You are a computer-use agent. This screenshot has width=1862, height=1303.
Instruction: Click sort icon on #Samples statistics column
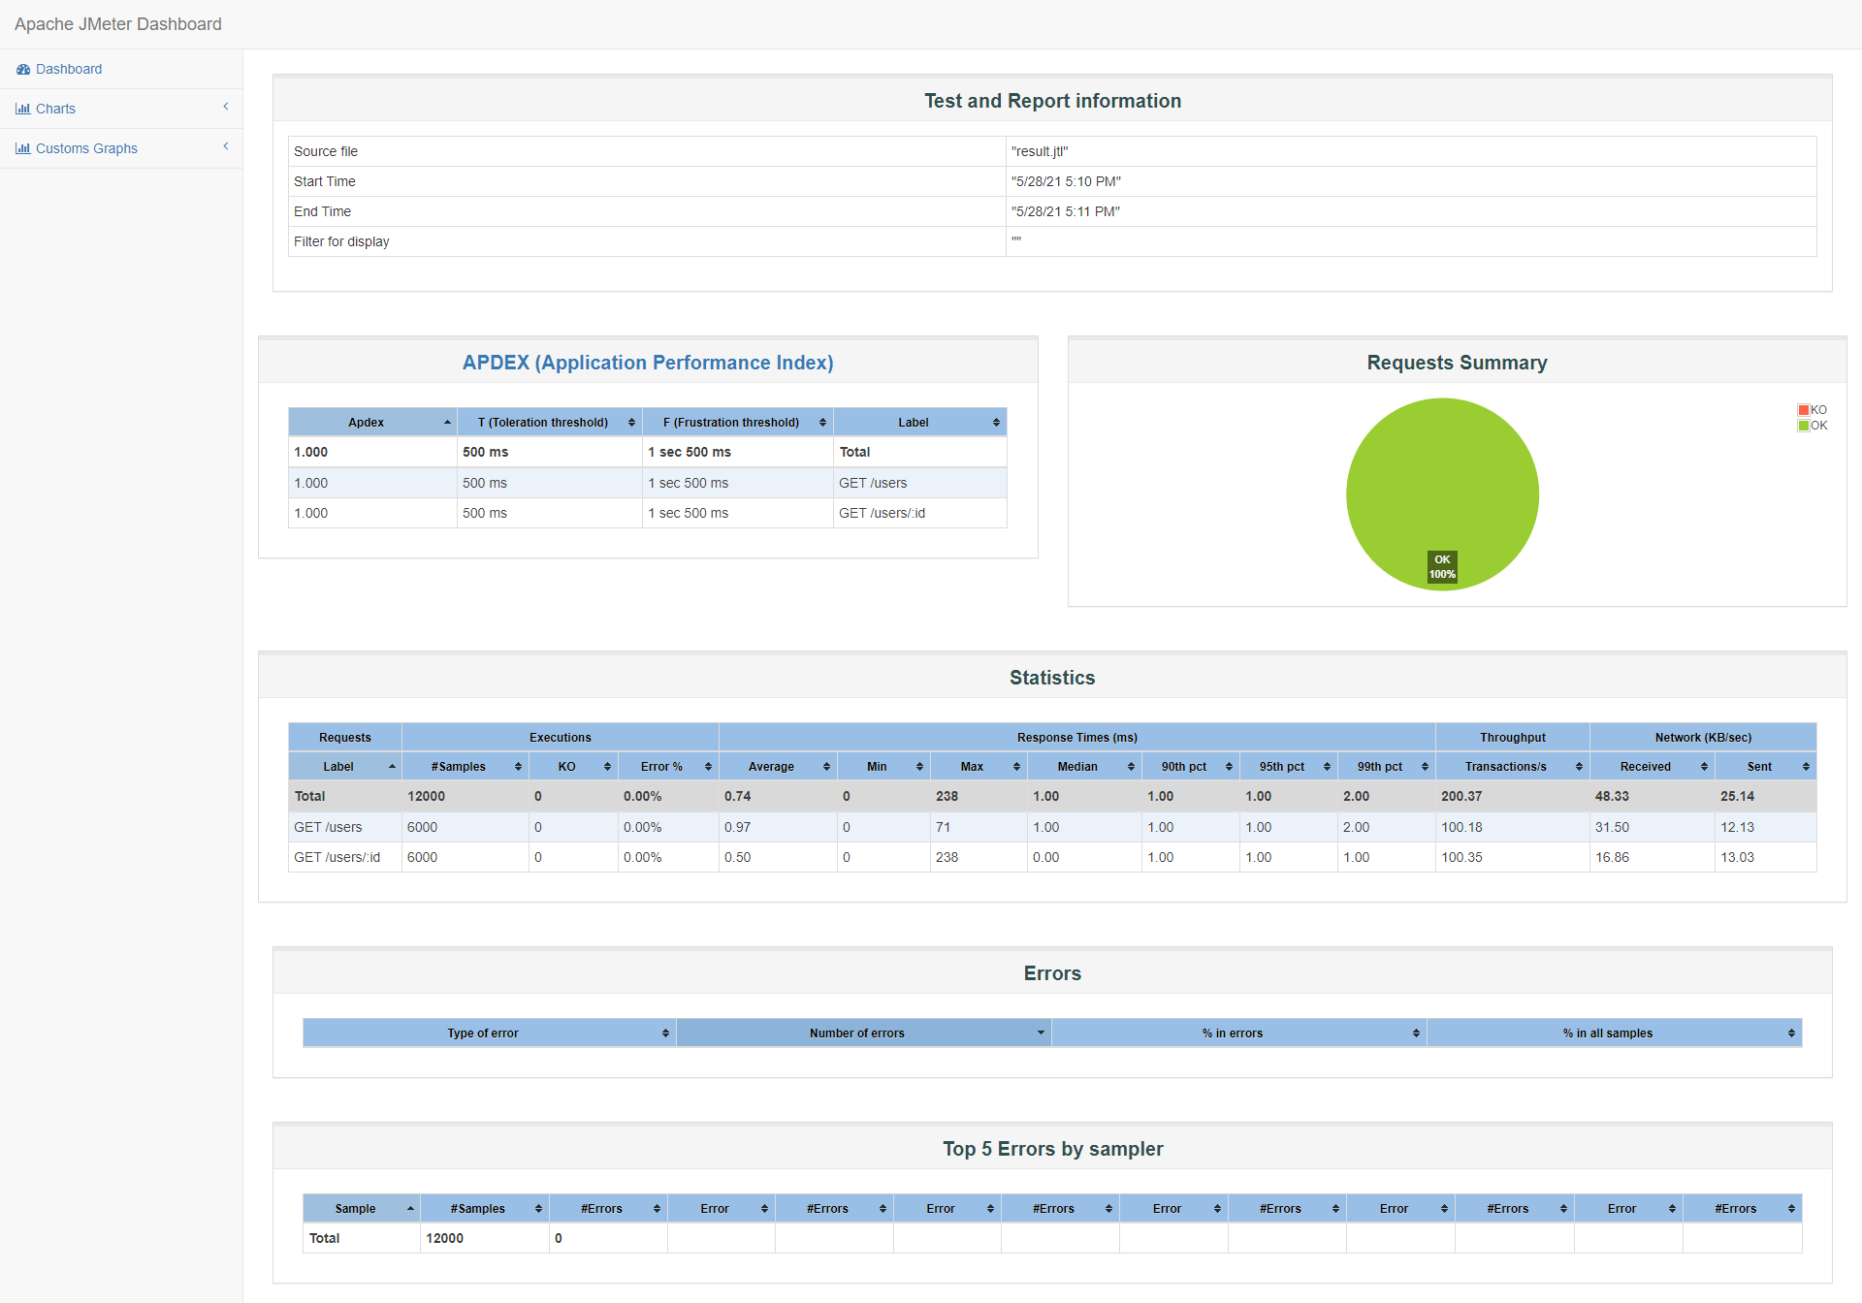(x=518, y=767)
